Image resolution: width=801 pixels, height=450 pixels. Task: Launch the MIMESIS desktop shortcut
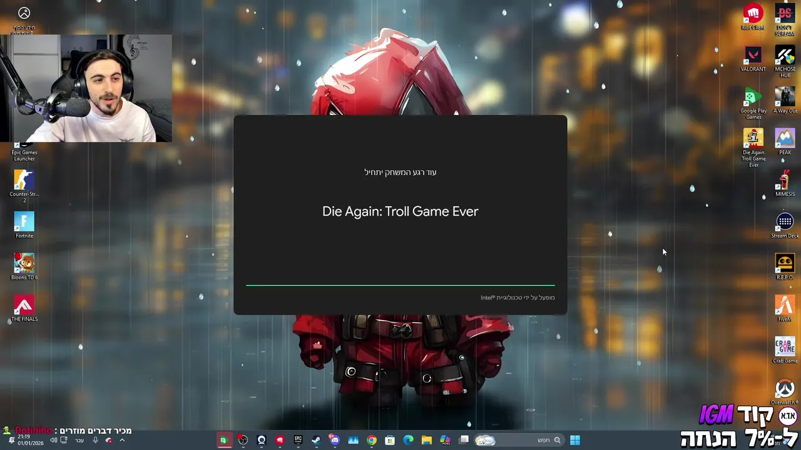pyautogui.click(x=785, y=184)
